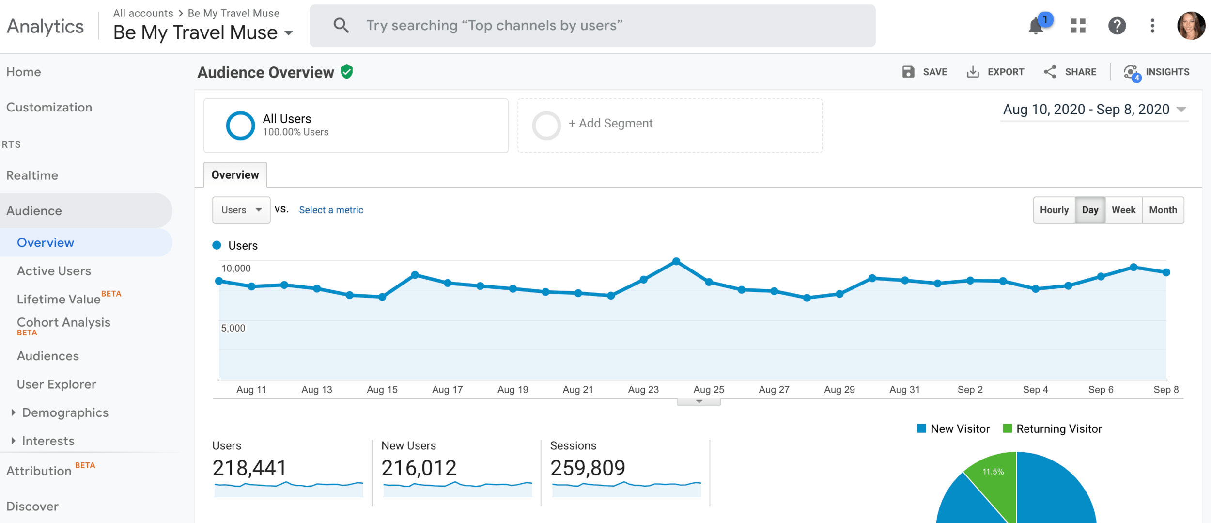Screen dimensions: 1211x523
Task: Expand the Interests section
Action: click(14, 440)
